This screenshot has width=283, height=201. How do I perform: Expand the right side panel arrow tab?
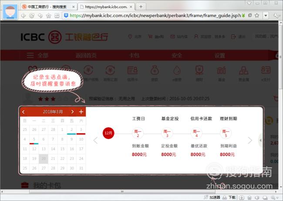(260, 140)
